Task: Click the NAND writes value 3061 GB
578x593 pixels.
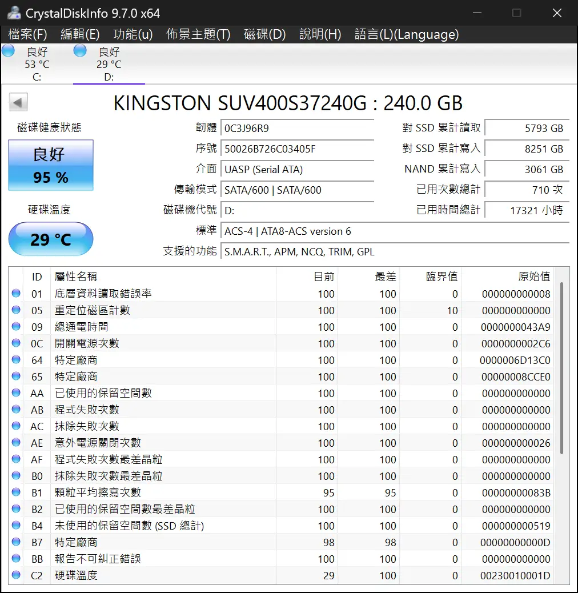Action: point(527,169)
